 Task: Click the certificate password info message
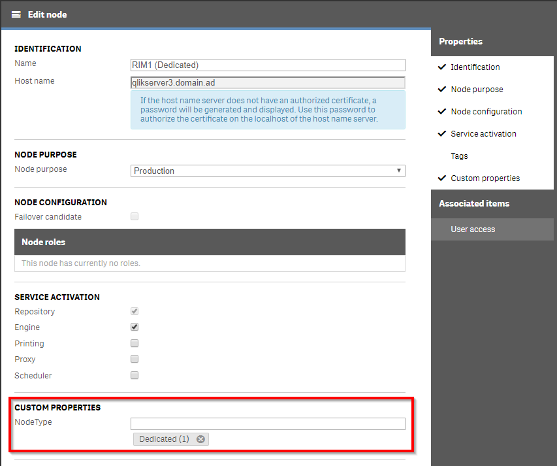pyautogui.click(x=268, y=110)
